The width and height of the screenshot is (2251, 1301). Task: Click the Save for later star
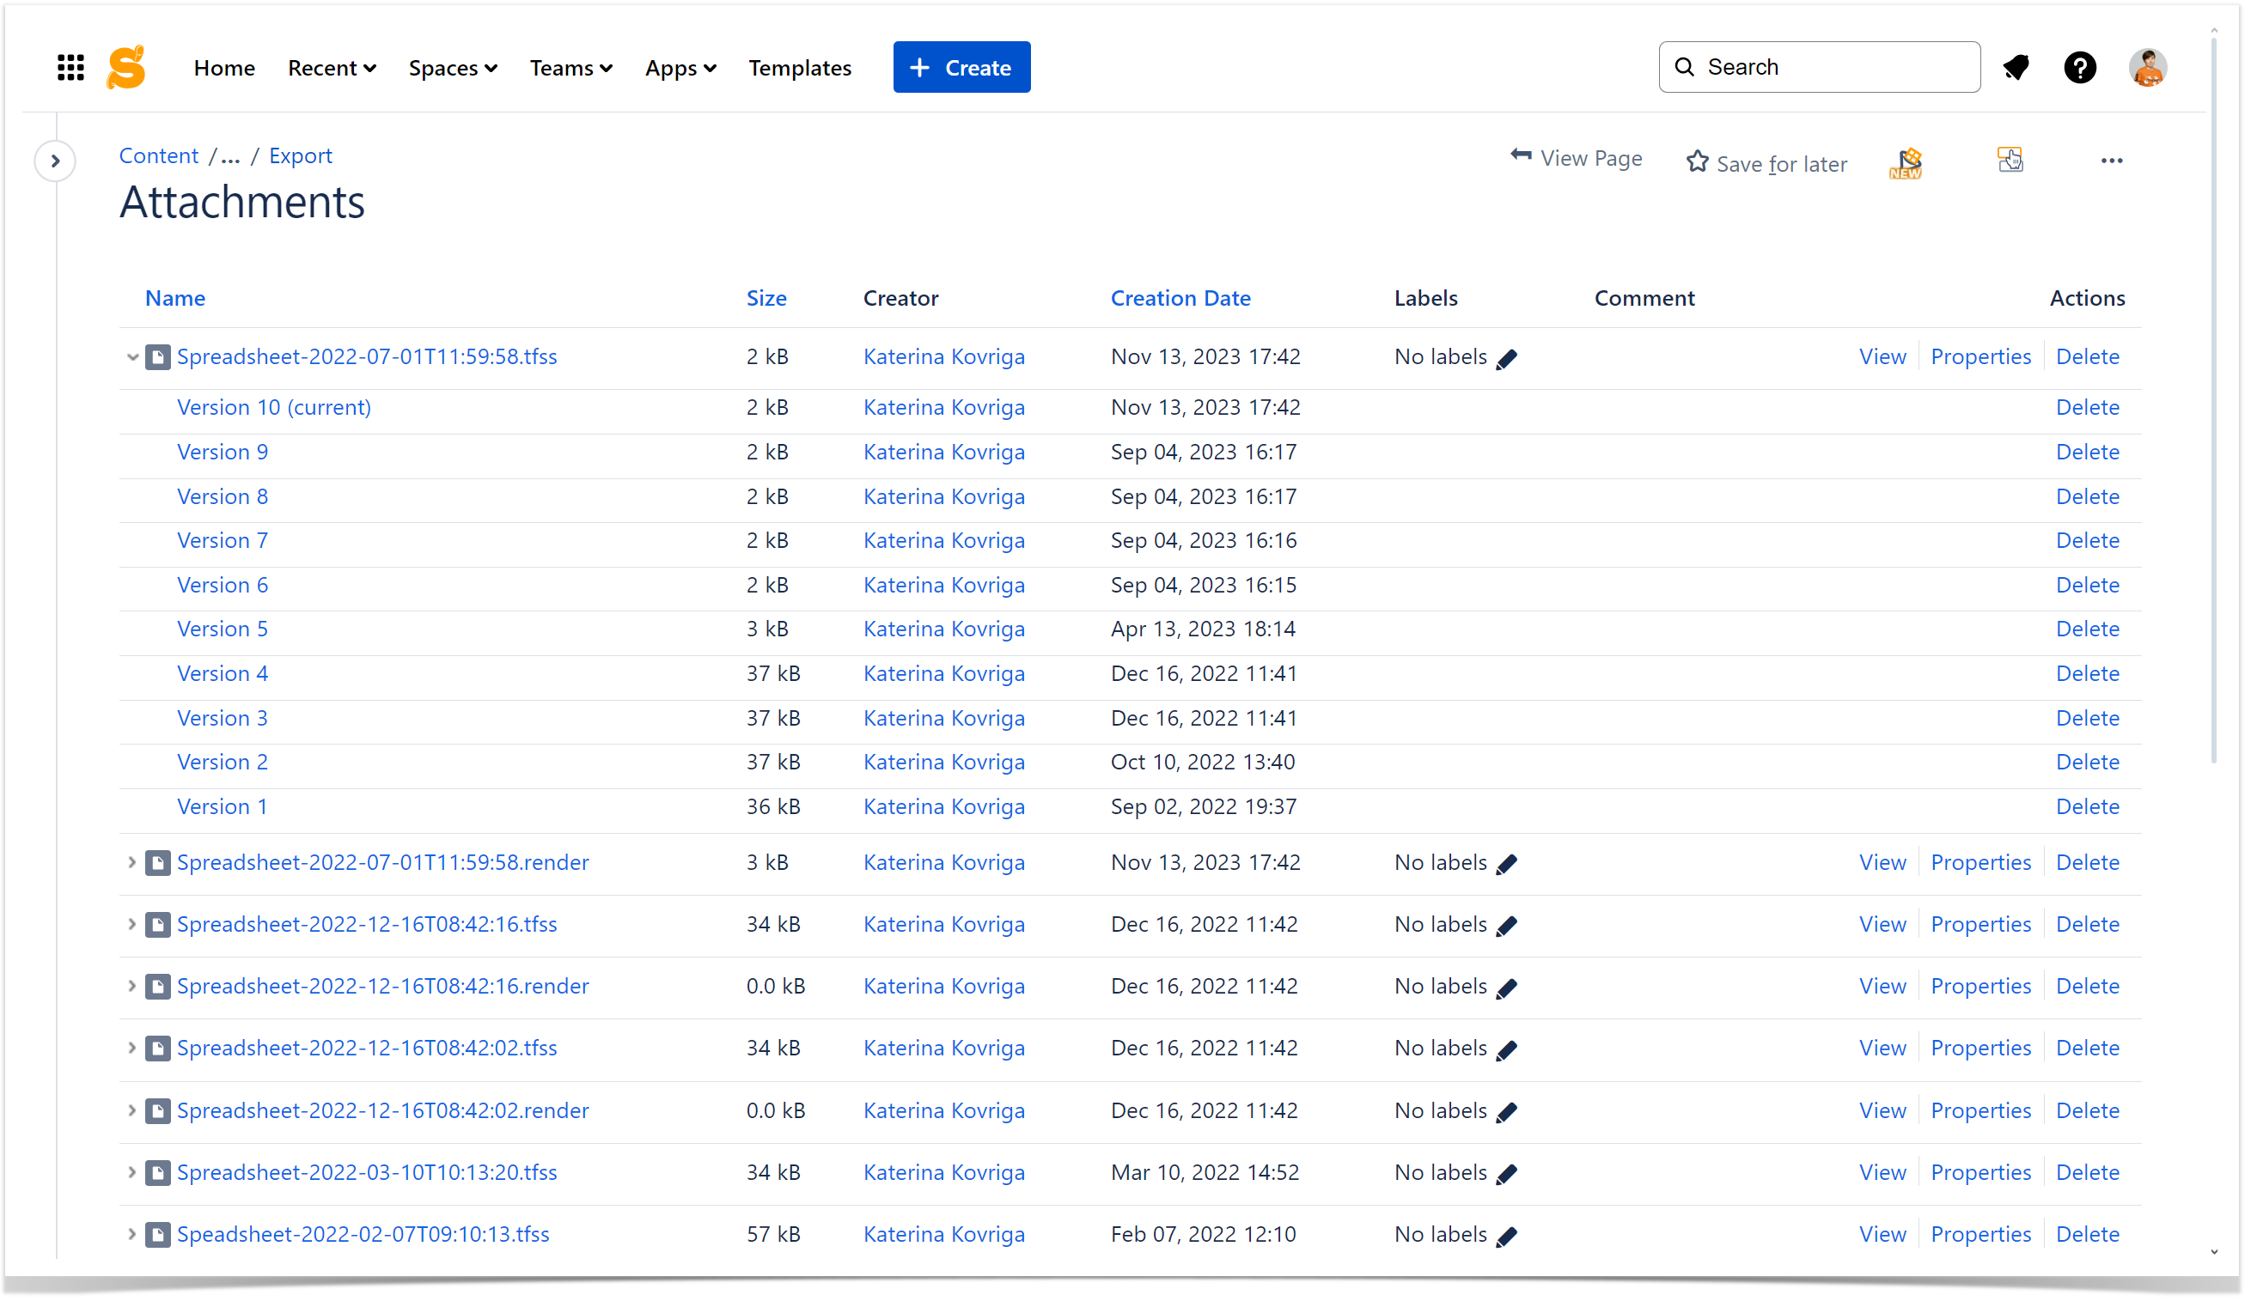click(x=1696, y=161)
